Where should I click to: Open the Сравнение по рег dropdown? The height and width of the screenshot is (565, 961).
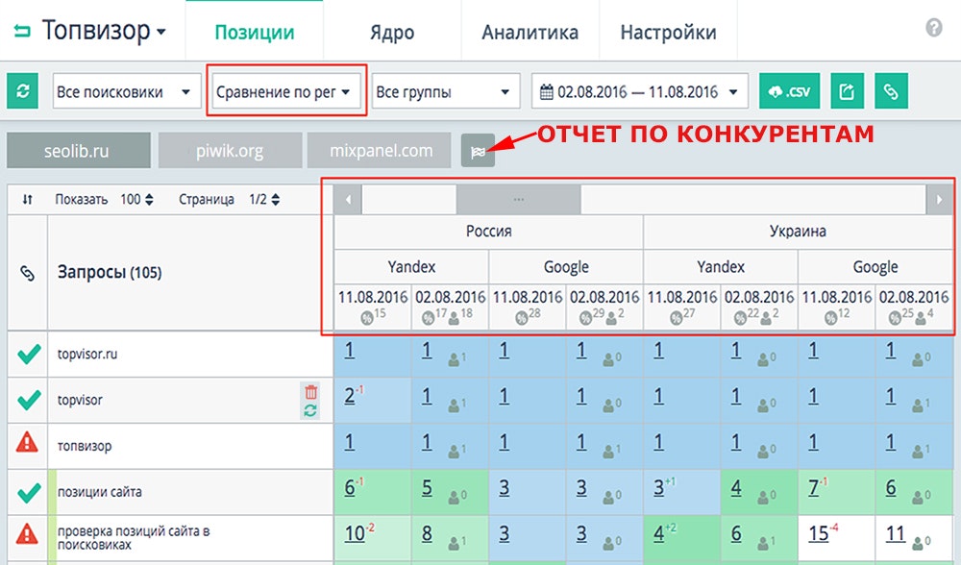tap(286, 92)
